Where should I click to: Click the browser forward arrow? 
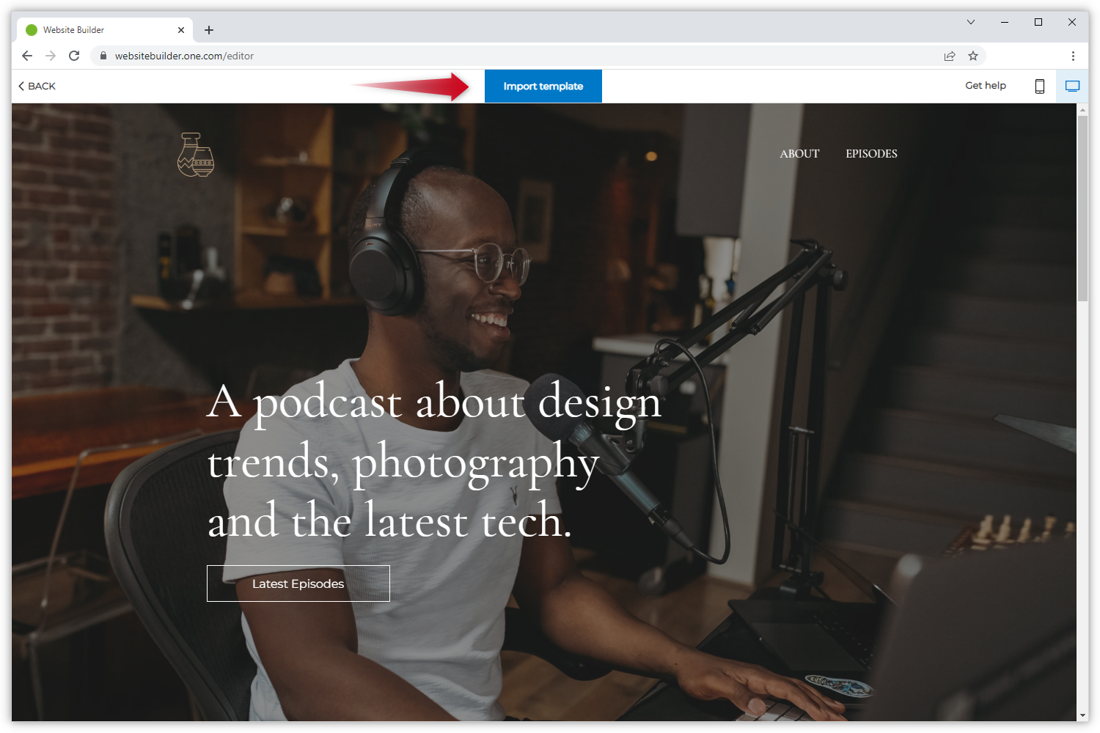(51, 56)
